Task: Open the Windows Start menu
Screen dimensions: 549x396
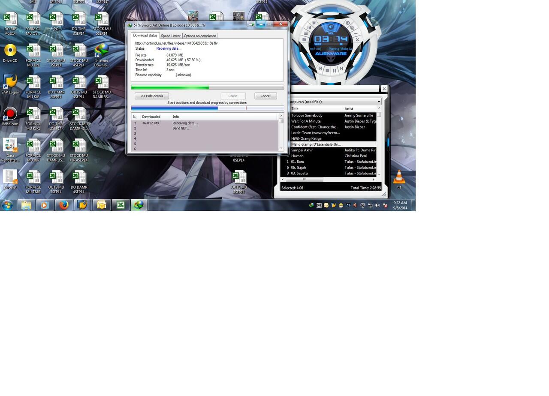Action: [x=7, y=205]
